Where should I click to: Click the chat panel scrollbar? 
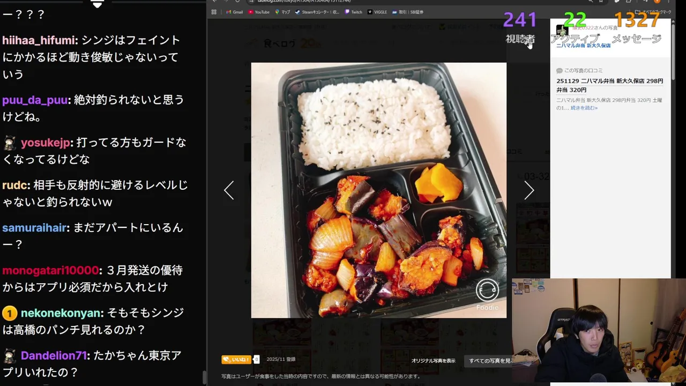(x=204, y=378)
